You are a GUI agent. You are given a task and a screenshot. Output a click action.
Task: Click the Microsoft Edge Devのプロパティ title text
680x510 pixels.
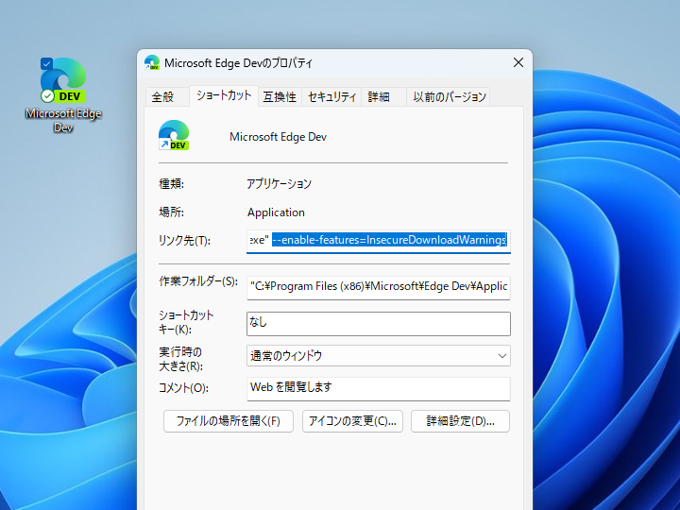point(238,63)
